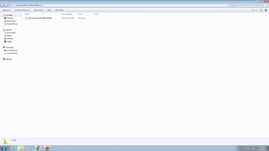Select the VGA_Intel_20.19.15.4390_W10x64 folder name
Image resolution: width=269 pixels, height=151 pixels.
[x=40, y=18]
